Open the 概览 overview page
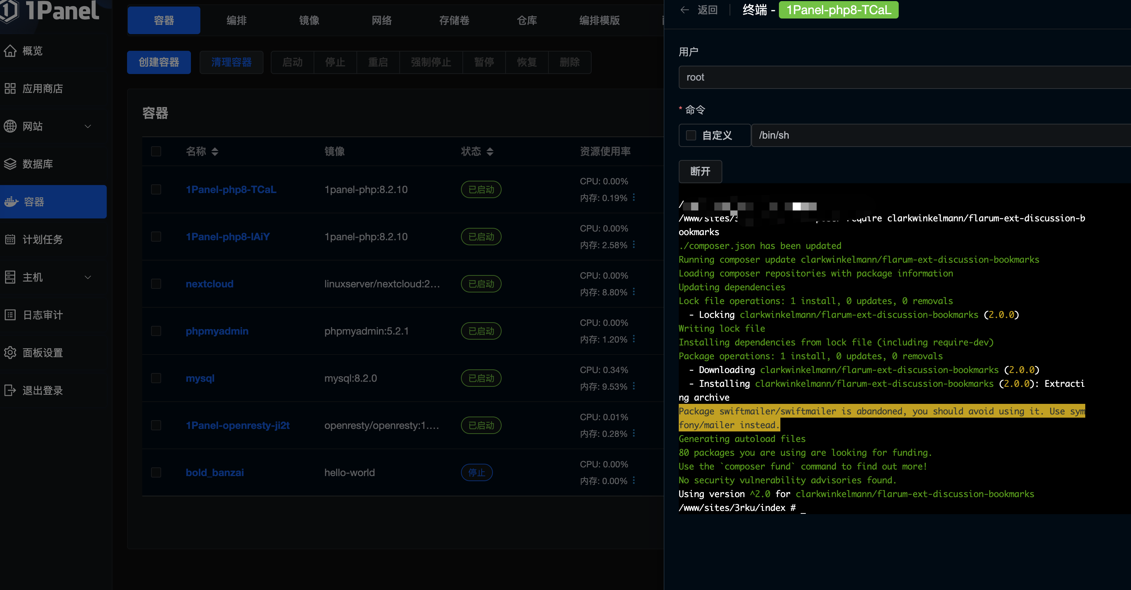 [x=32, y=50]
